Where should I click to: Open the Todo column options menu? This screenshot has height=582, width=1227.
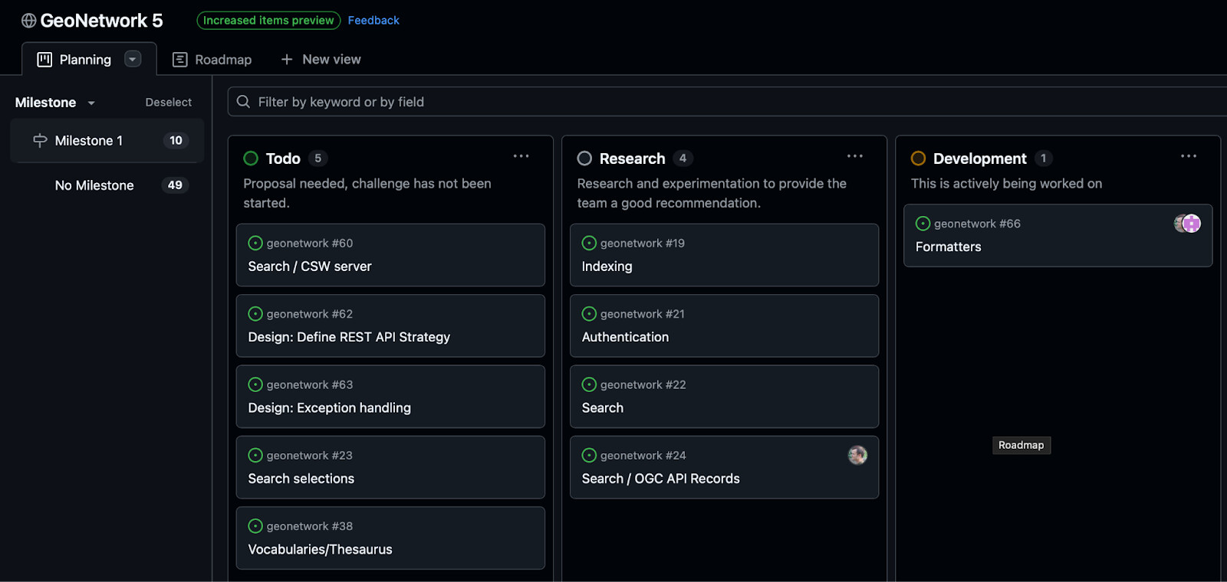coord(521,156)
